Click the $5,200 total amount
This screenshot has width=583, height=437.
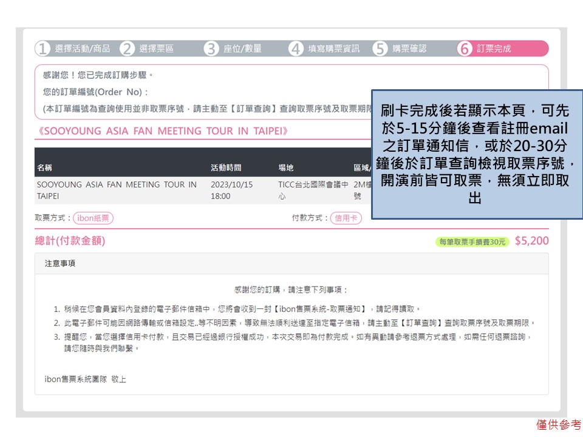click(x=532, y=241)
